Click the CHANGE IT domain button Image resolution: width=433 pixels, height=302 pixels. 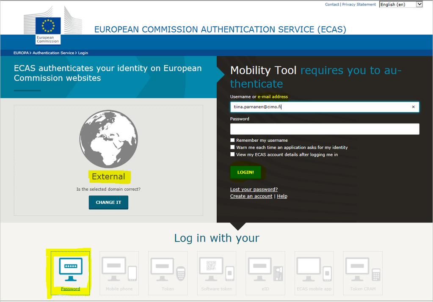tap(108, 202)
